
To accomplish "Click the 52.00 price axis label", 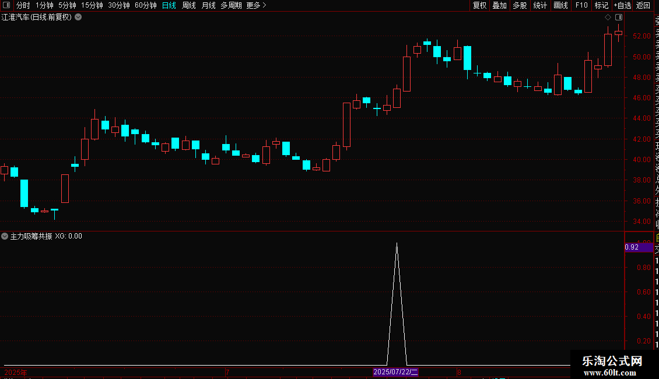I will pyautogui.click(x=642, y=36).
